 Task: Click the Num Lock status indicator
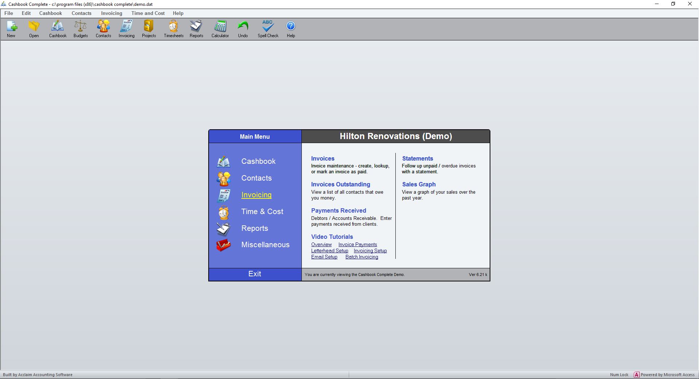coord(619,375)
